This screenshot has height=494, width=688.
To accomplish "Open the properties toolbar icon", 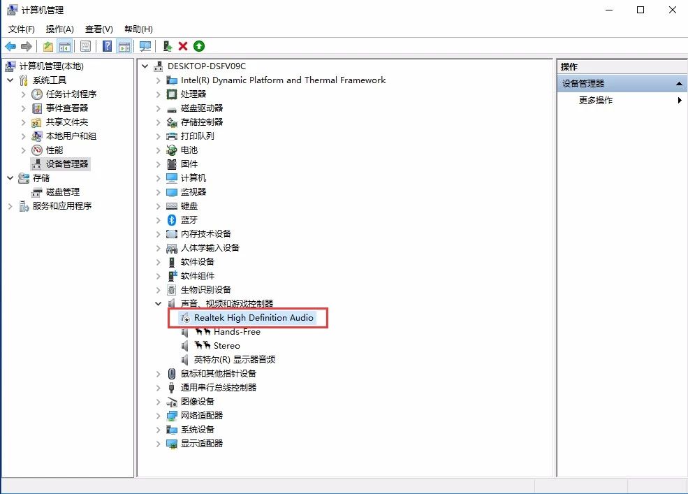I will (x=85, y=46).
